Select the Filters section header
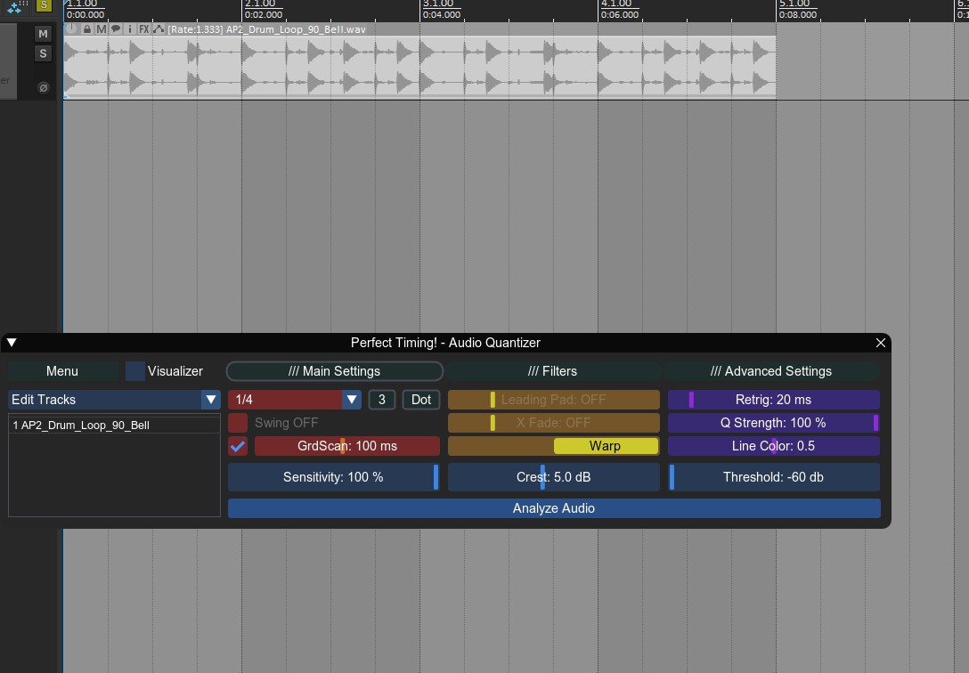969x673 pixels. coord(553,371)
